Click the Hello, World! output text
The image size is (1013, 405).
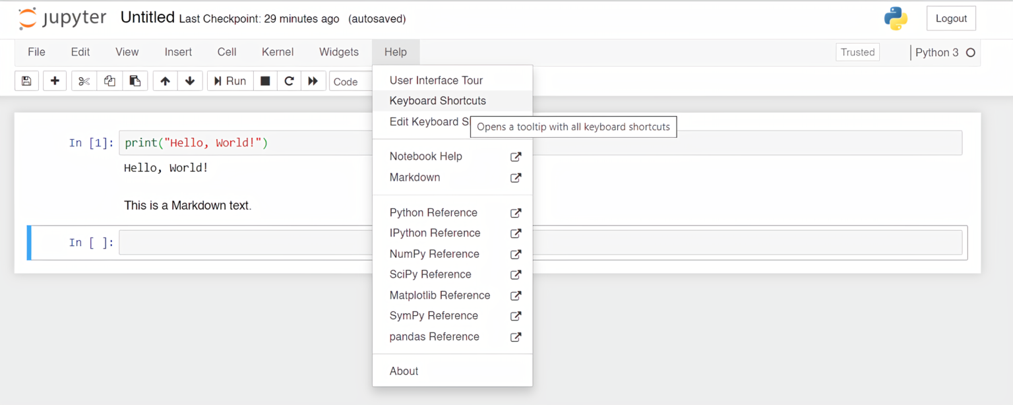coord(166,168)
